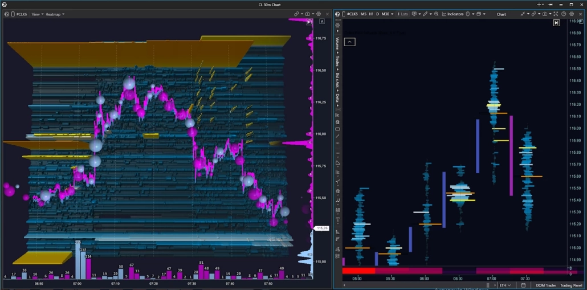
Task: Toggle scroll-to-latest button on right chart
Action: tap(556, 23)
